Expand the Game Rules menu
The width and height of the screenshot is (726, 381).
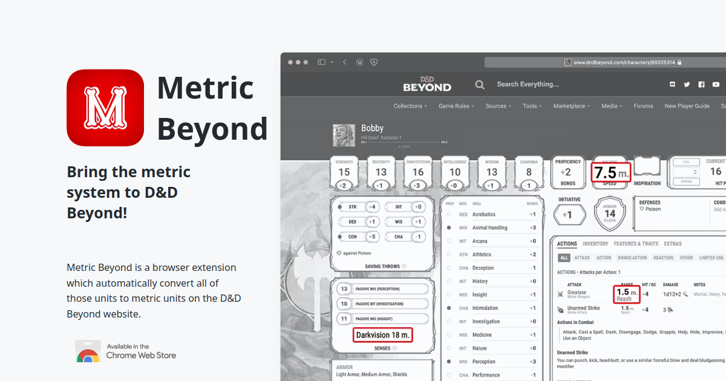pyautogui.click(x=456, y=106)
